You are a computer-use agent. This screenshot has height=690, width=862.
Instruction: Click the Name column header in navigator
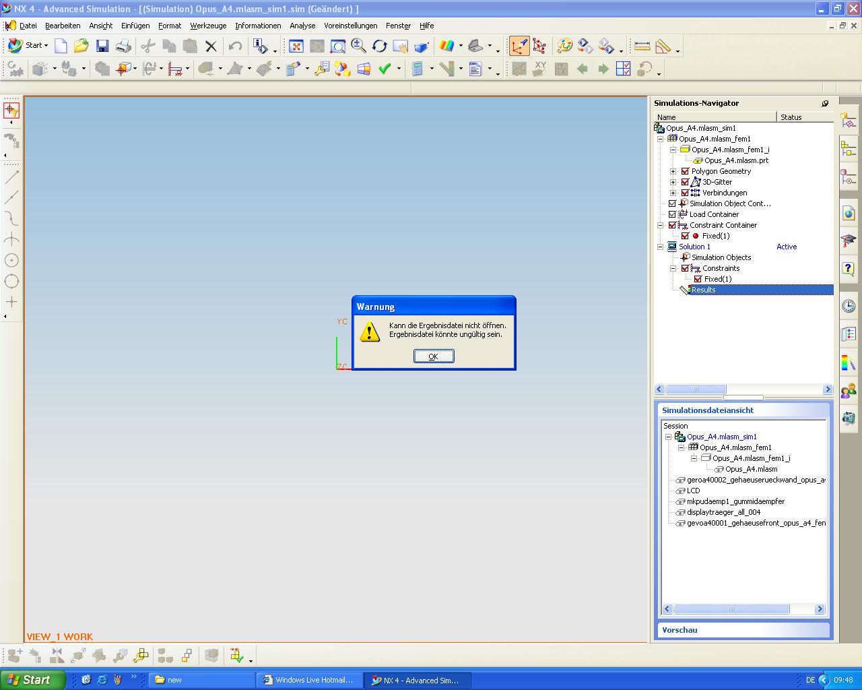715,117
